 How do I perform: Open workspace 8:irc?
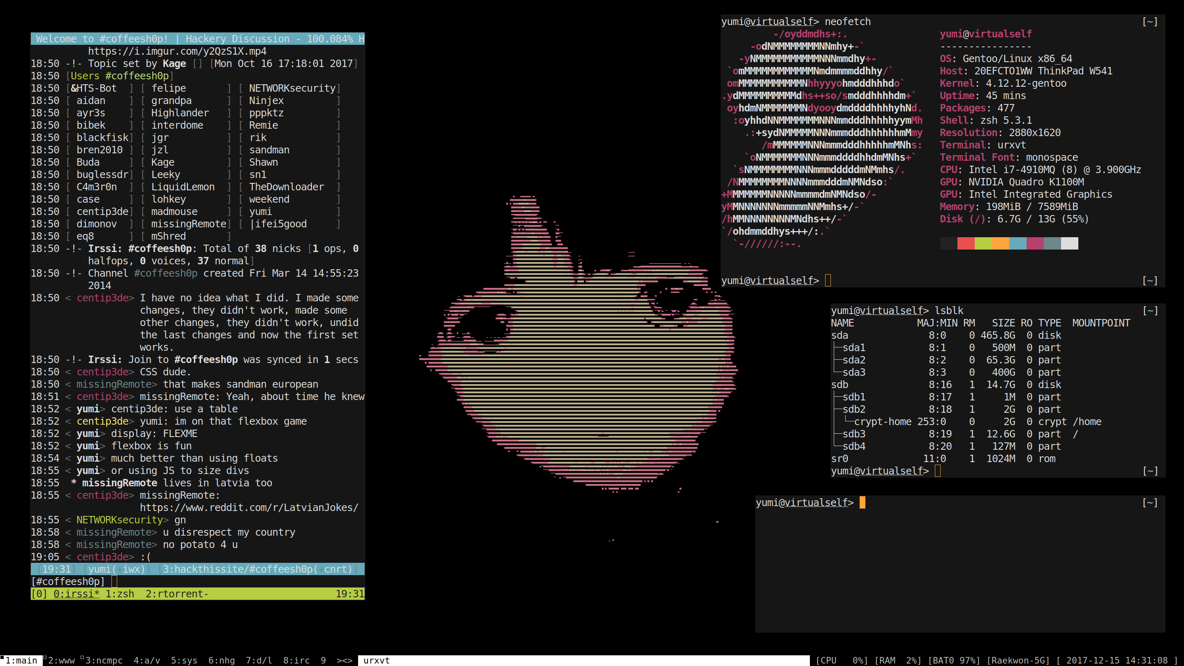tap(296, 661)
